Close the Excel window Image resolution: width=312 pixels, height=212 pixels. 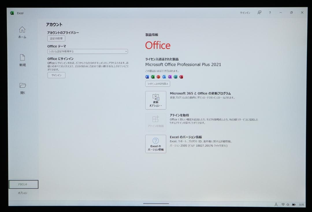pyautogui.click(x=302, y=12)
